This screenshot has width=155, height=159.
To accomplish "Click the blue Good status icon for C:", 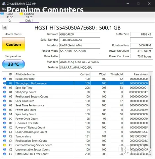I will point(2,14).
